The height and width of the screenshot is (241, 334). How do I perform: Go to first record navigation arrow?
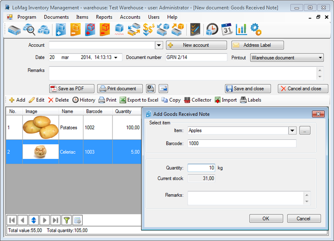point(12,220)
